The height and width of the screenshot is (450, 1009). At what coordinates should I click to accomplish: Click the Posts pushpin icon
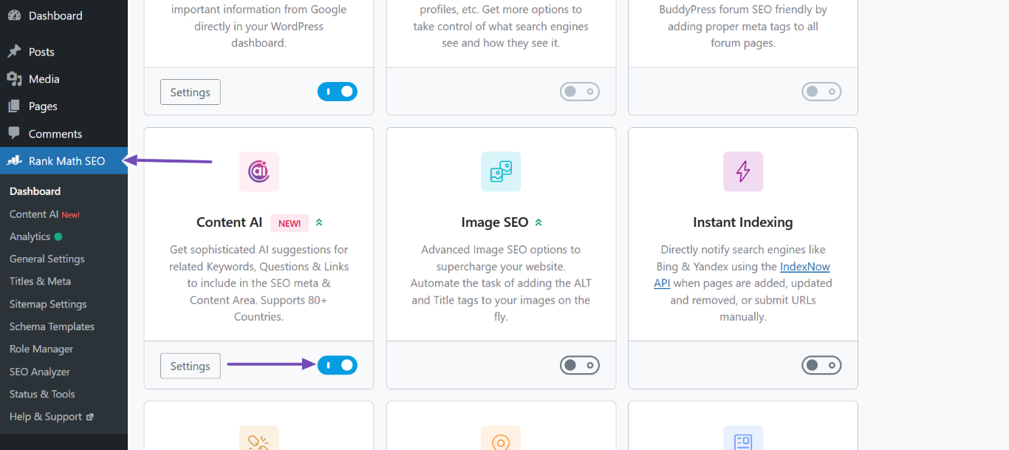tap(14, 52)
